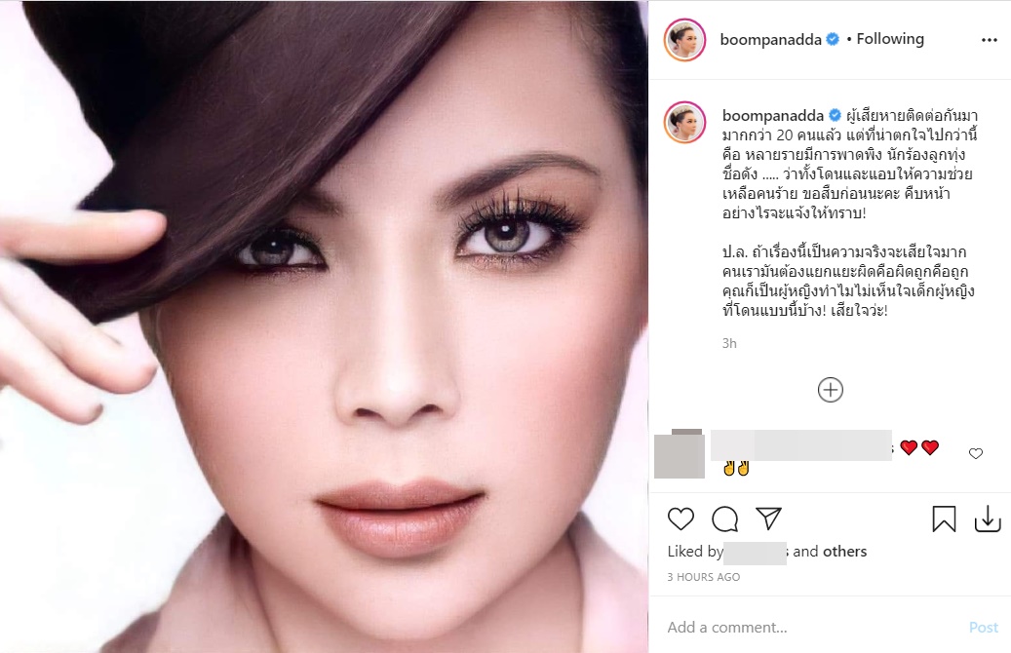Click the 3 HOURS AGO timestamp
1011x653 pixels.
coord(704,578)
